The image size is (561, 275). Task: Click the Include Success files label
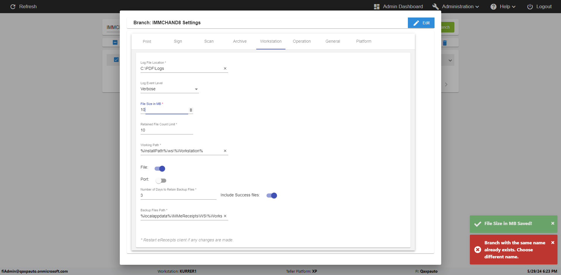[240, 195]
